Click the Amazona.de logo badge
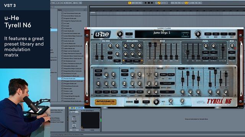The width and height of the screenshot is (245, 137). point(106,102)
